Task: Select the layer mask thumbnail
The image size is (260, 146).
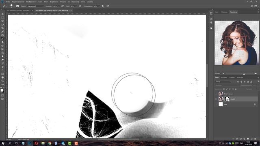Action: pos(227,99)
